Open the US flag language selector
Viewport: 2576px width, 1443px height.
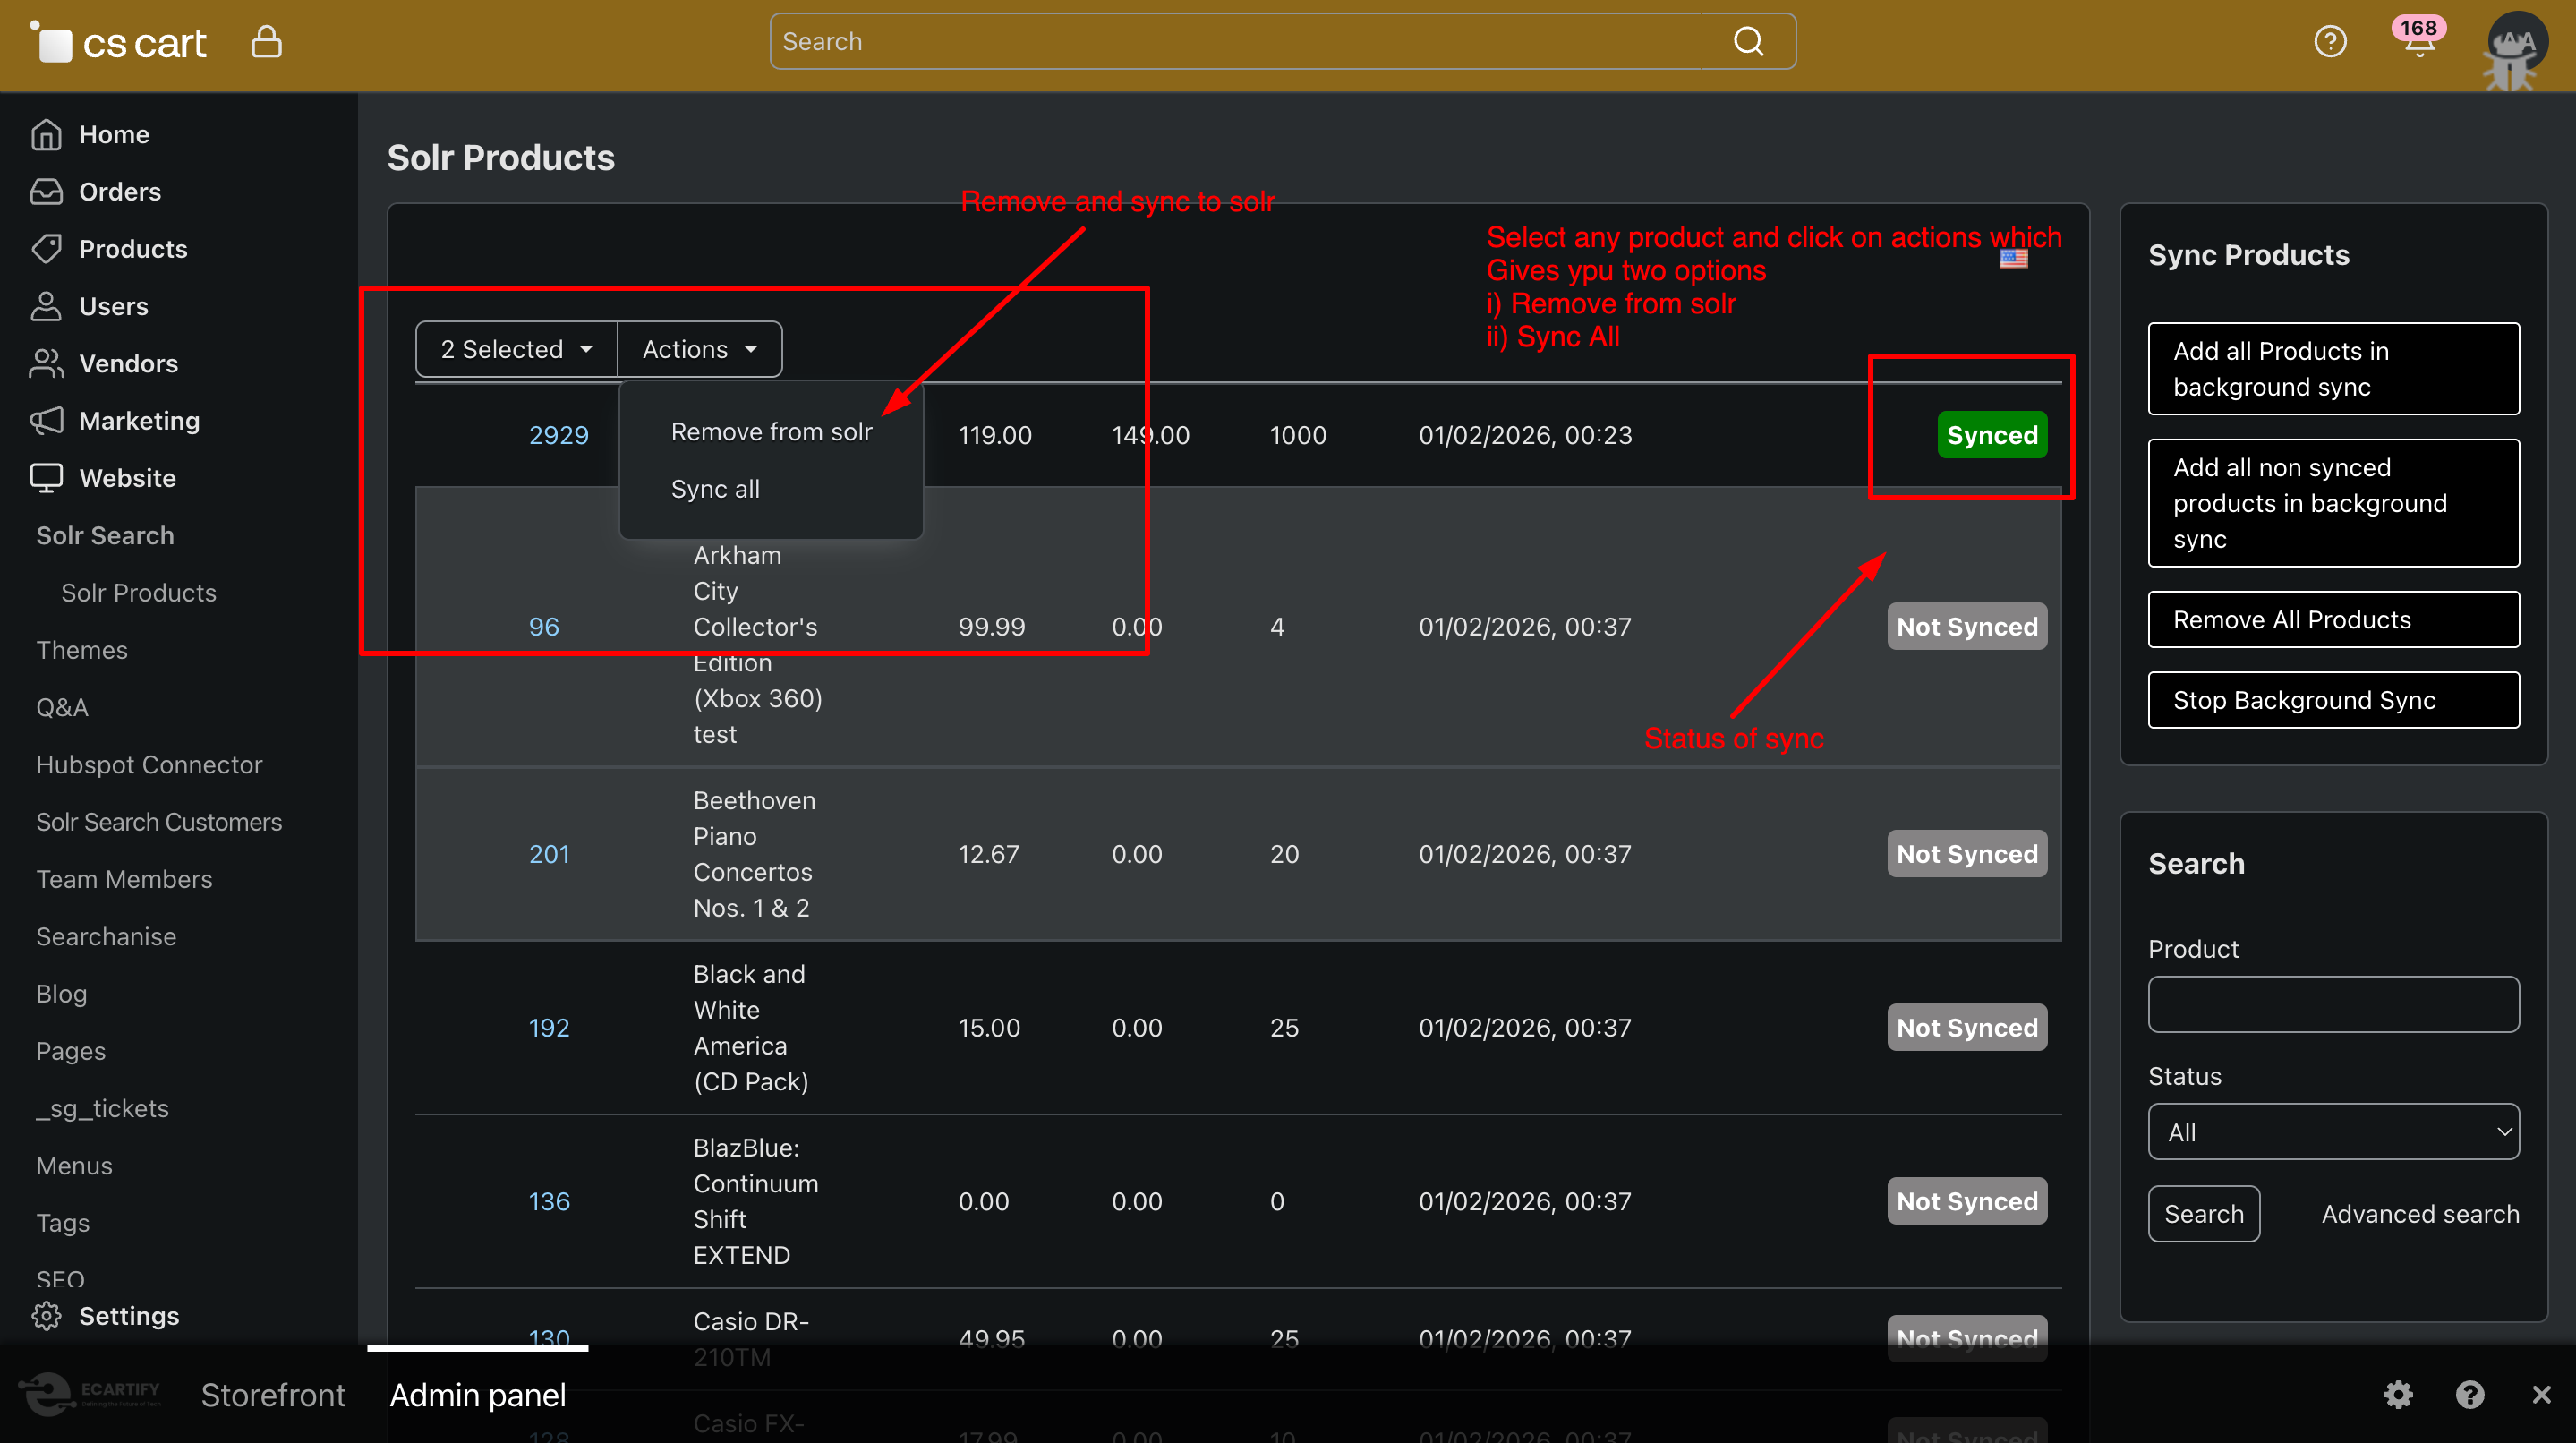[2013, 259]
